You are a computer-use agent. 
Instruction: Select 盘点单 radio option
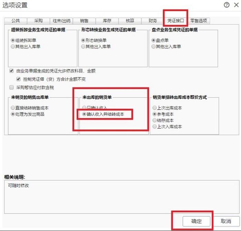160,40
